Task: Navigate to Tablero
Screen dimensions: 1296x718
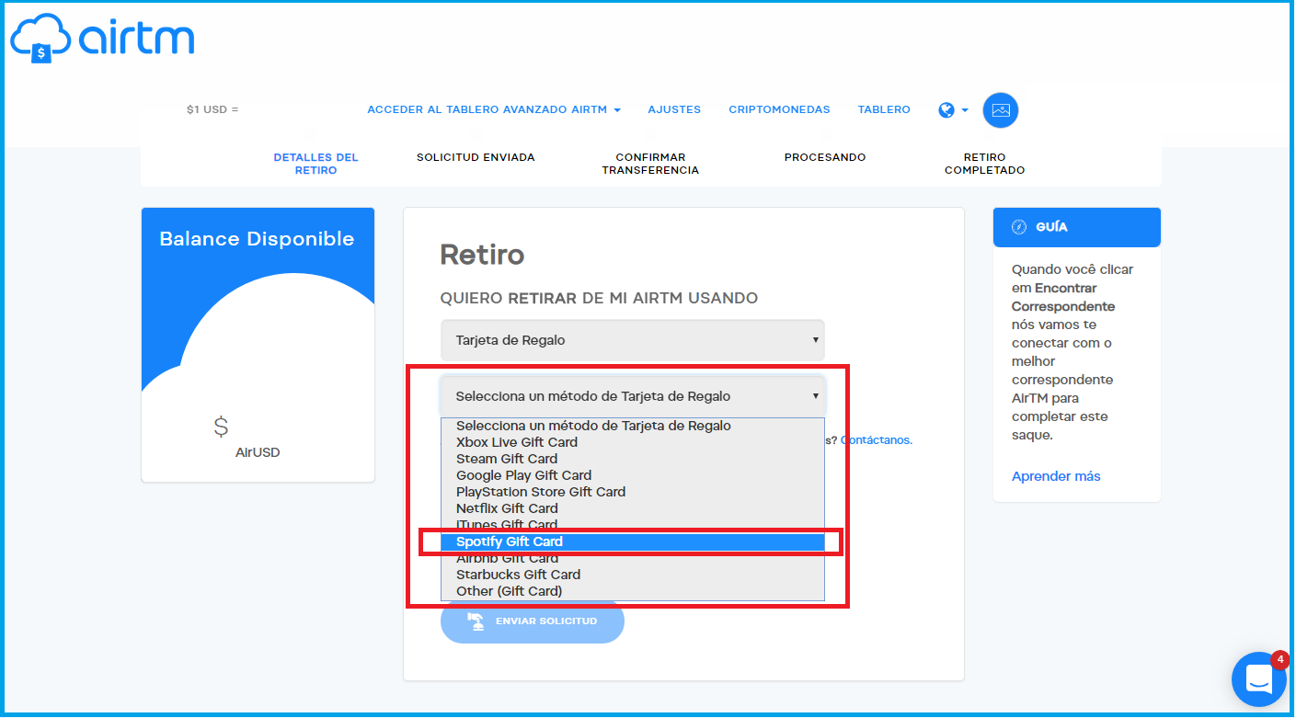Action: click(884, 109)
